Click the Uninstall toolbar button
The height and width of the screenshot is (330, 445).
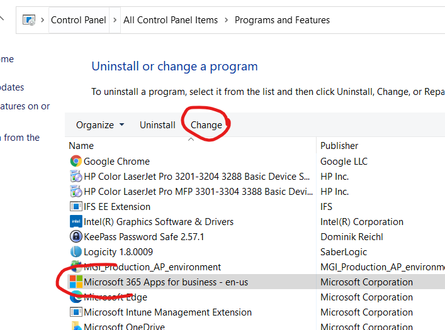[x=157, y=125]
